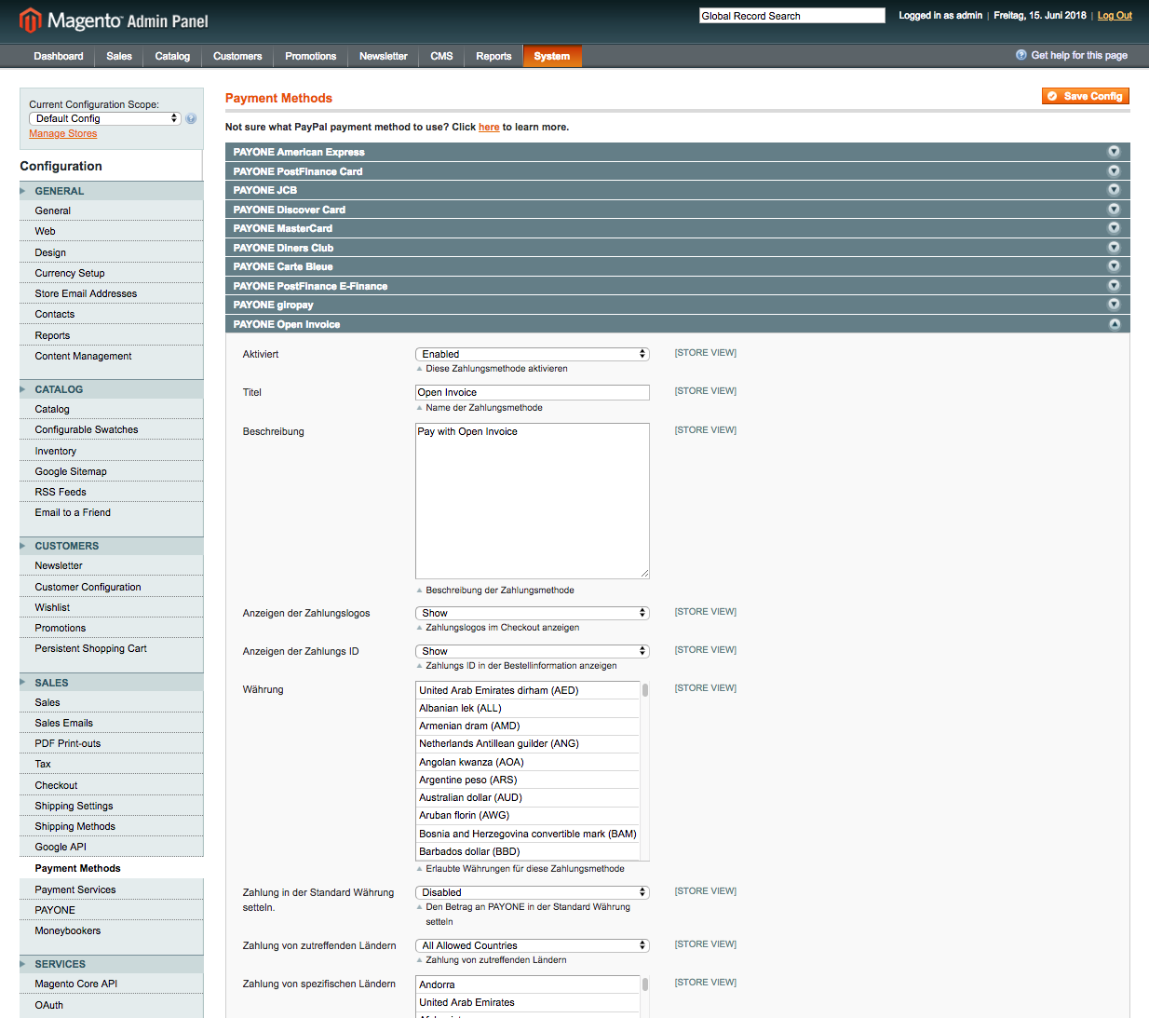Click the Save Config button
Screen dimensions: 1149x1018
pyautogui.click(x=1085, y=96)
